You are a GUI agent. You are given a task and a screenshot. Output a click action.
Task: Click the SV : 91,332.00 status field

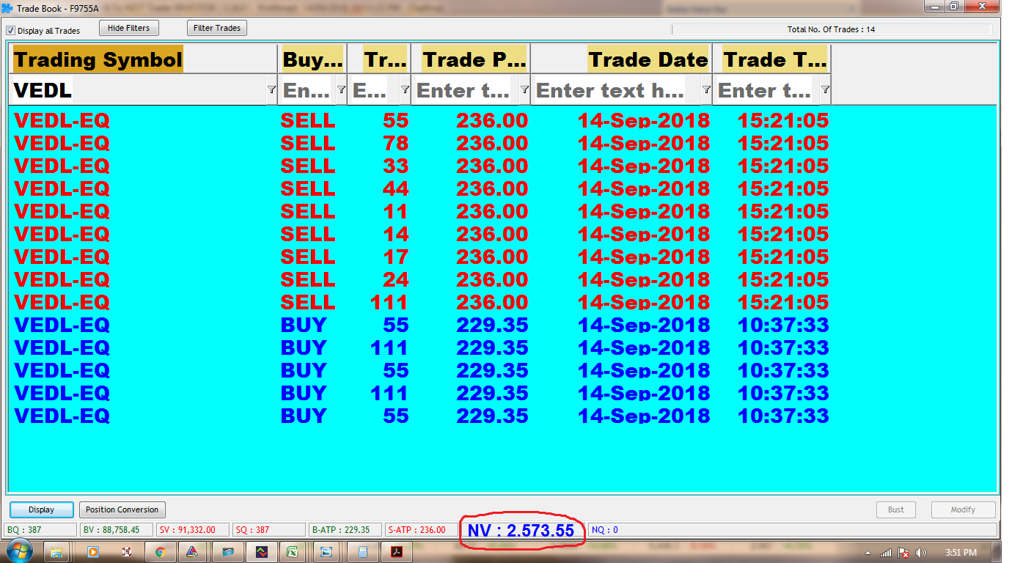tap(193, 529)
